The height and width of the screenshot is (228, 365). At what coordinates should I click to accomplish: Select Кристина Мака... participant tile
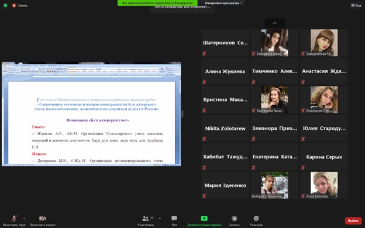(x=225, y=99)
